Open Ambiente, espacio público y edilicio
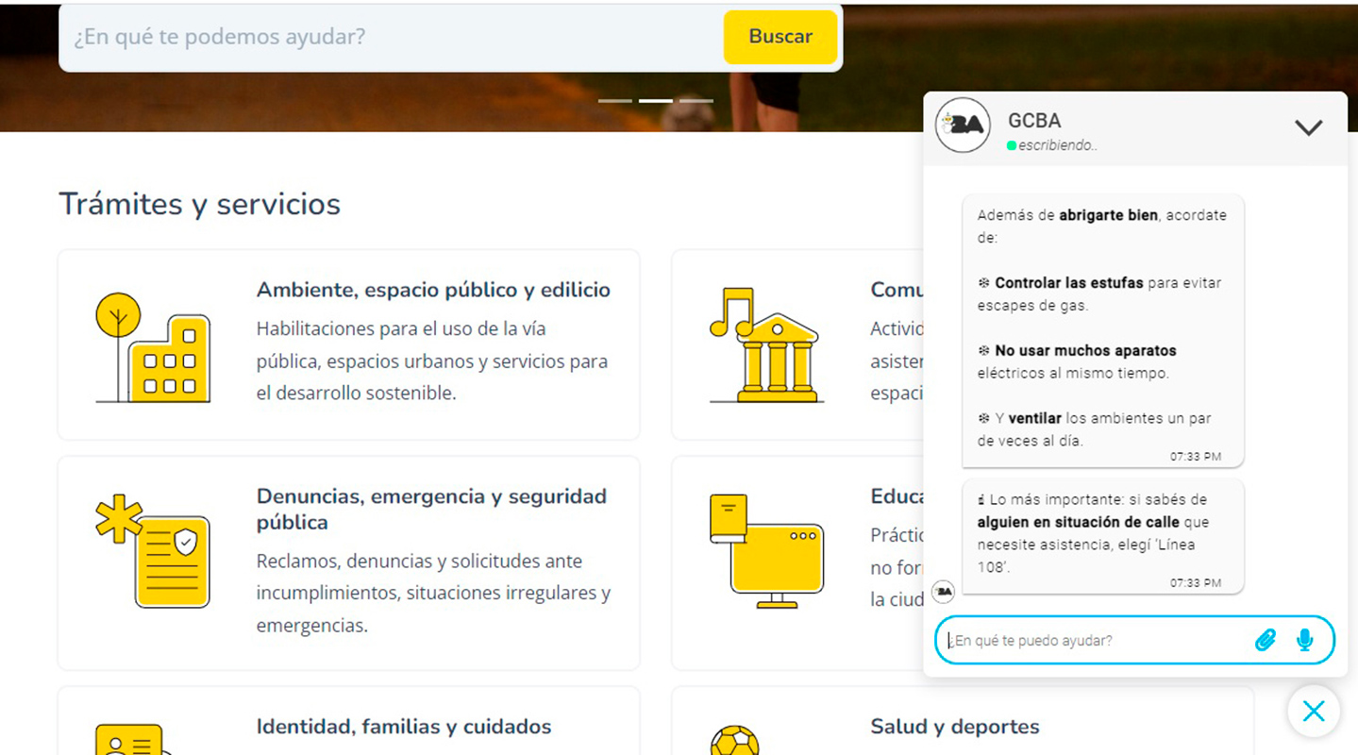The image size is (1358, 755). tap(433, 291)
